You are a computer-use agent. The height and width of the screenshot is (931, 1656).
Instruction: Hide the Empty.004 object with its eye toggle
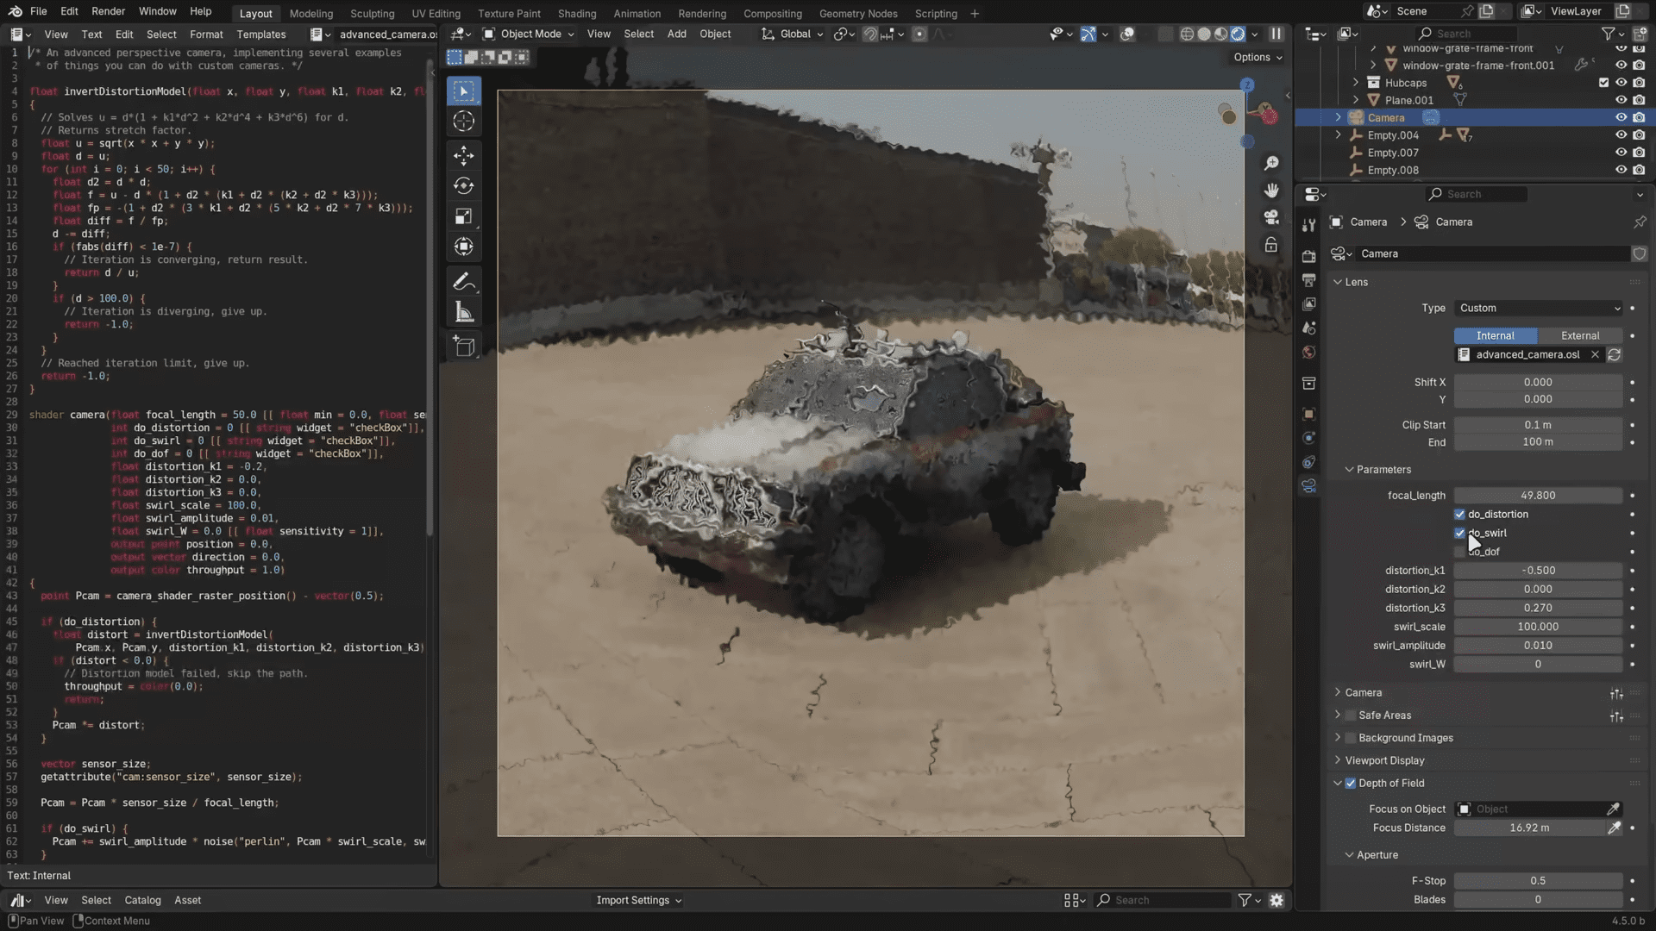pyautogui.click(x=1621, y=135)
